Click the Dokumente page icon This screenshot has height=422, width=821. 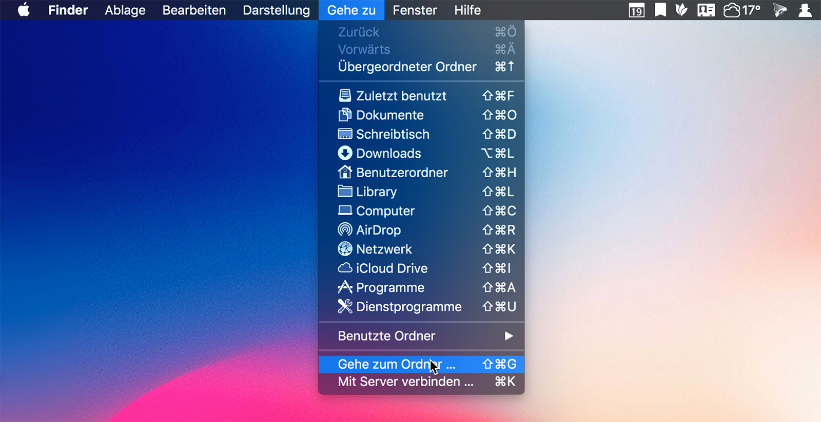[345, 115]
